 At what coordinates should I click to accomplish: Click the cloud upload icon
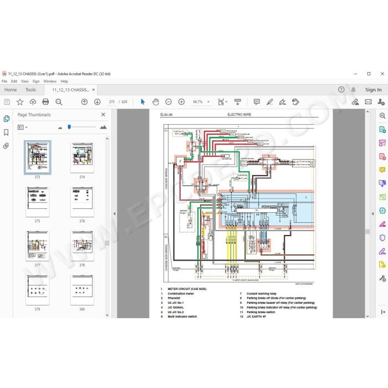33,101
